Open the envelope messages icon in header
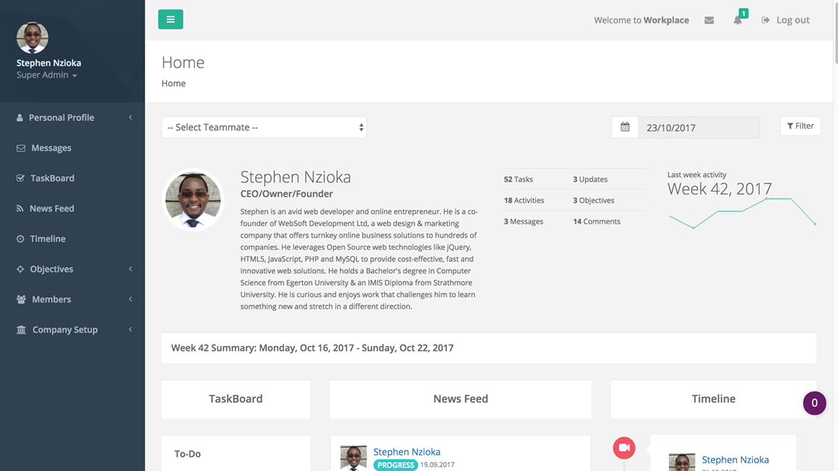 click(x=709, y=20)
